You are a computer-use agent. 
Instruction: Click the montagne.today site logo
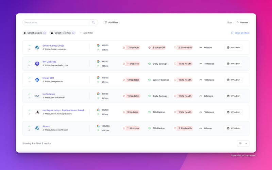point(37,112)
